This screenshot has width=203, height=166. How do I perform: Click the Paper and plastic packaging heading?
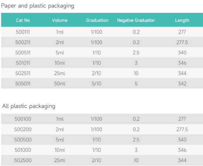pyautogui.click(x=38, y=6)
